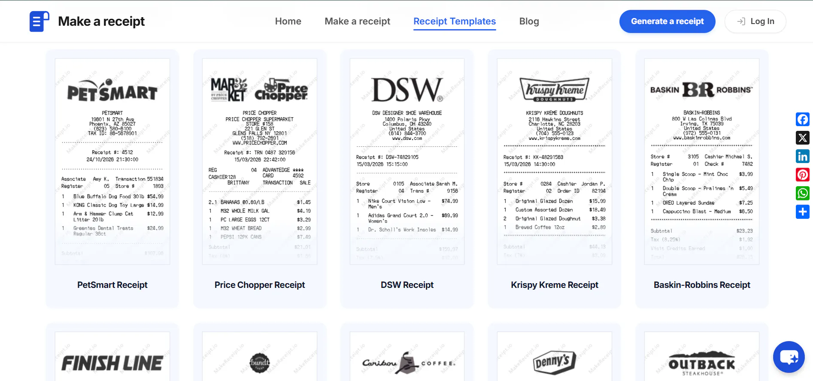The image size is (813, 381).
Task: Share page via WhatsApp
Action: (802, 193)
